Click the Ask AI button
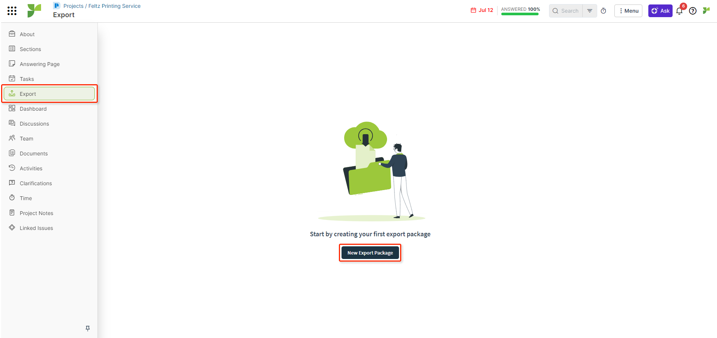 [x=660, y=11]
